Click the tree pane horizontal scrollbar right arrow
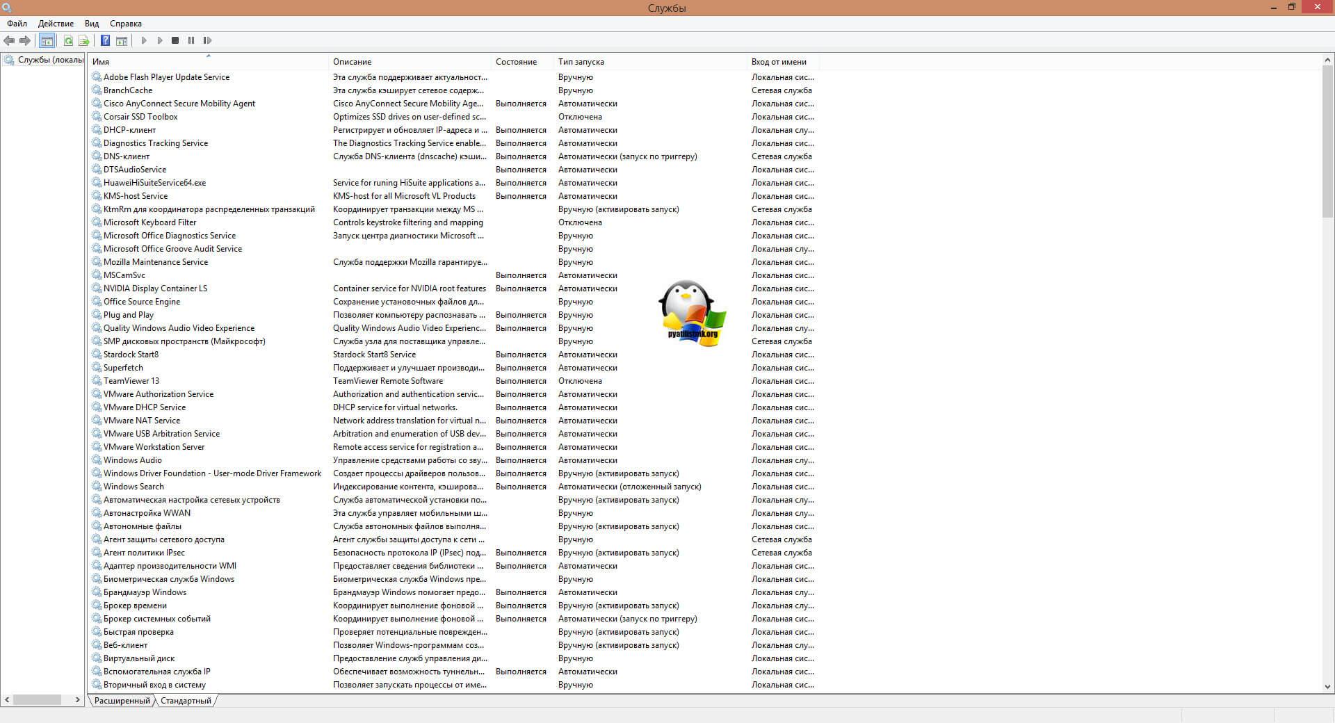The width and height of the screenshot is (1335, 723). coord(77,700)
